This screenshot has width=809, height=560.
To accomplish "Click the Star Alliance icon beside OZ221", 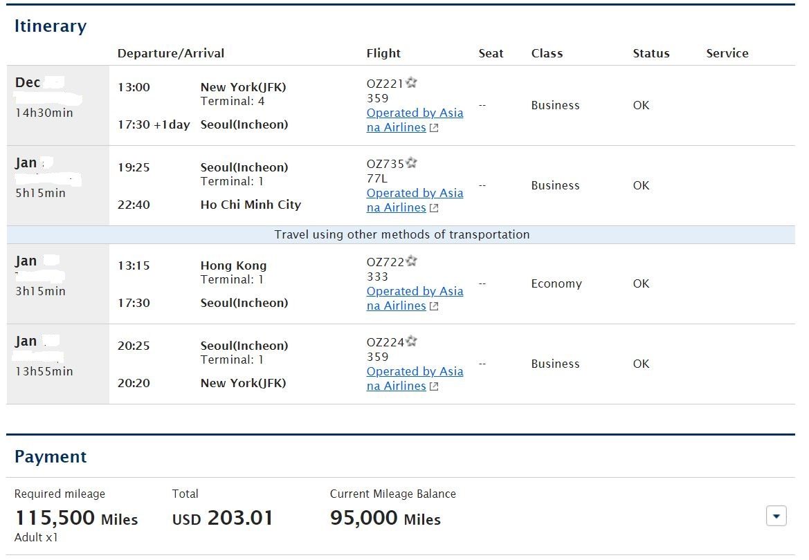I will pos(411,82).
